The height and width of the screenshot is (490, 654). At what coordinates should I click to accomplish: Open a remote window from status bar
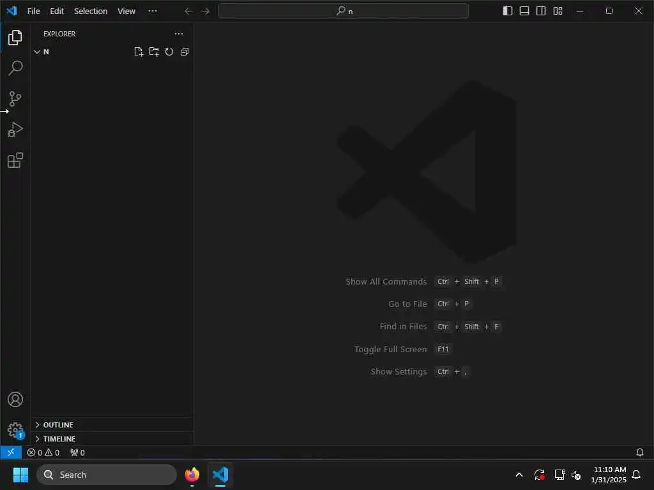click(x=11, y=452)
